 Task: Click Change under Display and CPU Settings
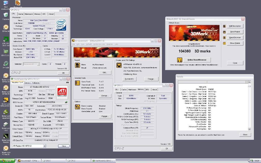[151, 79]
